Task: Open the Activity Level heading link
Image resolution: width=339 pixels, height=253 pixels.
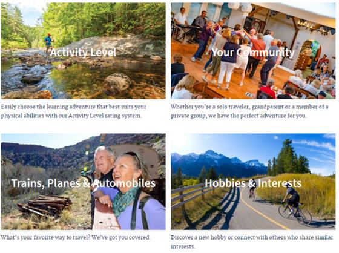Action: pyautogui.click(x=83, y=53)
